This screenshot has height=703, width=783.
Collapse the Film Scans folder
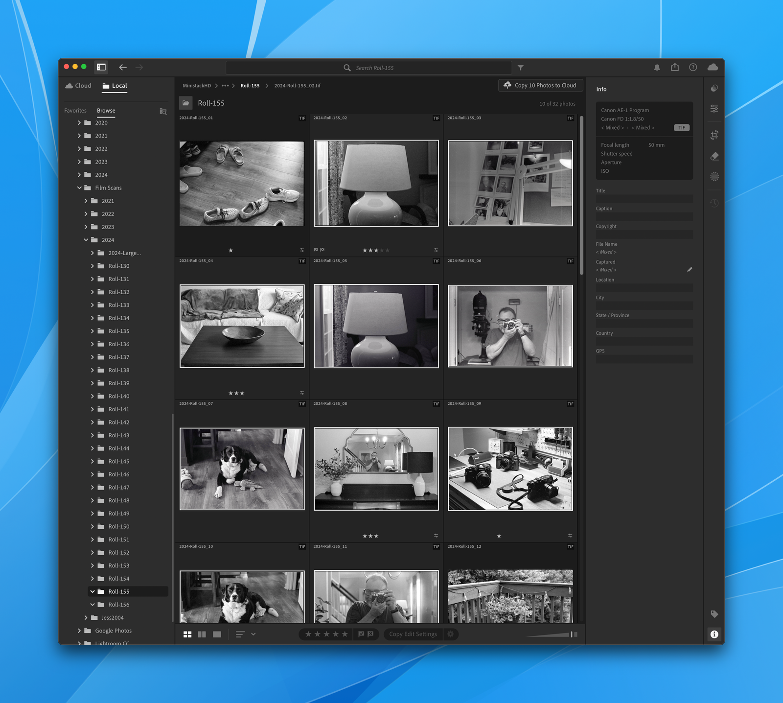point(80,188)
